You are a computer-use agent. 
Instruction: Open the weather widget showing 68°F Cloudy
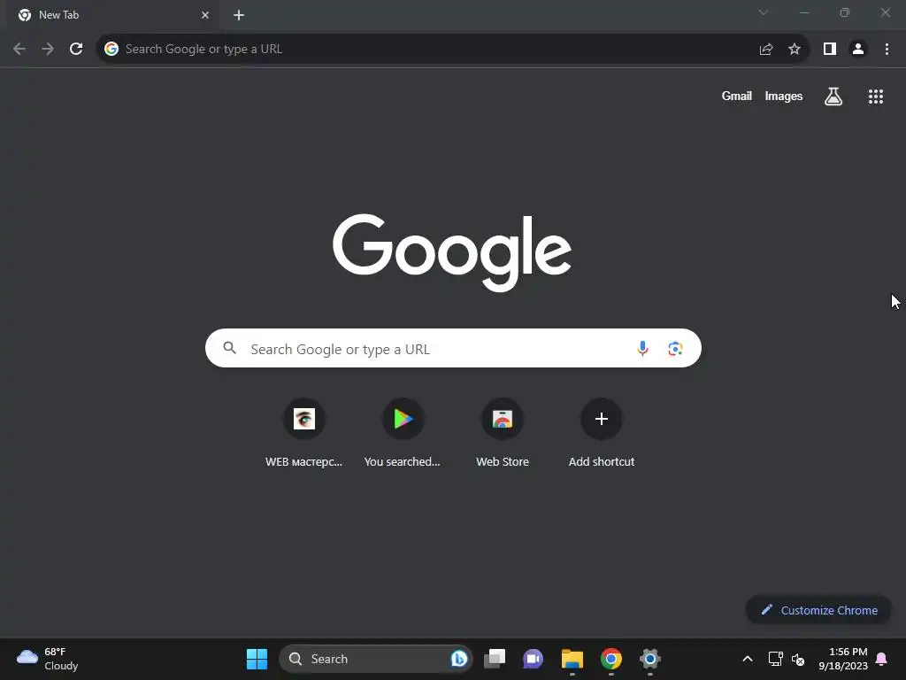(x=48, y=659)
